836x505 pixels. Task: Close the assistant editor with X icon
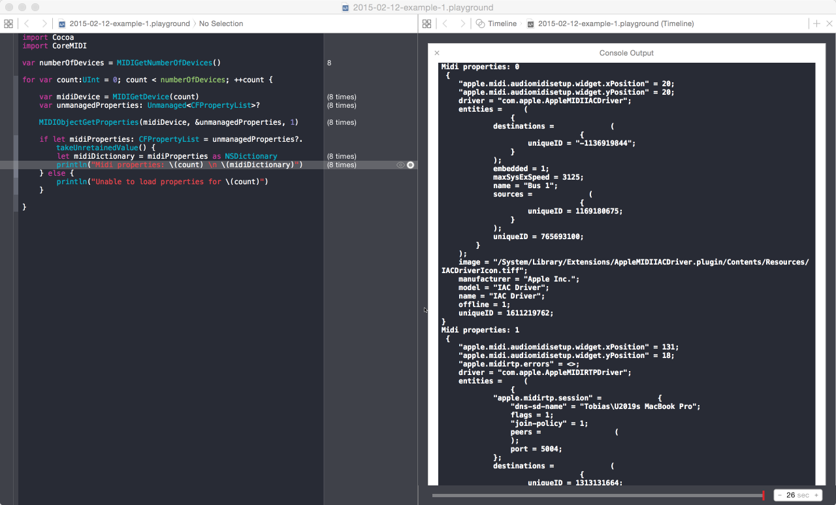tap(829, 24)
